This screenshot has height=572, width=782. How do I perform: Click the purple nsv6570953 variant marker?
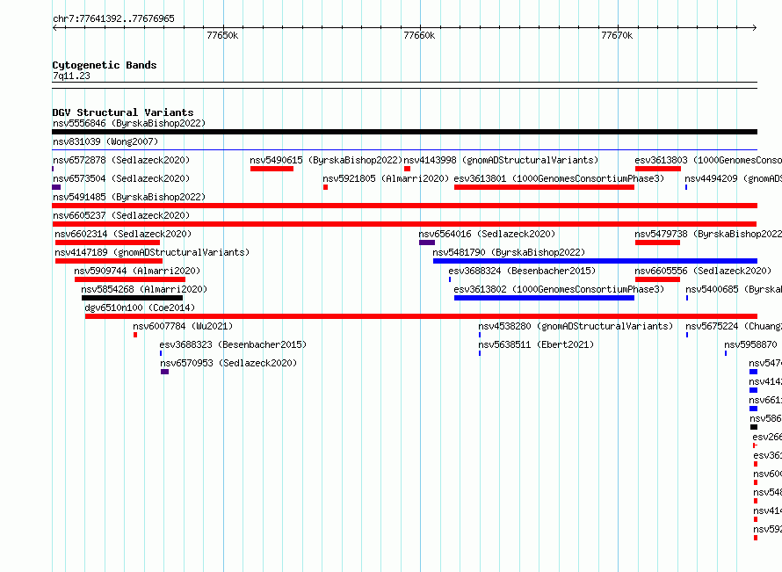click(164, 372)
